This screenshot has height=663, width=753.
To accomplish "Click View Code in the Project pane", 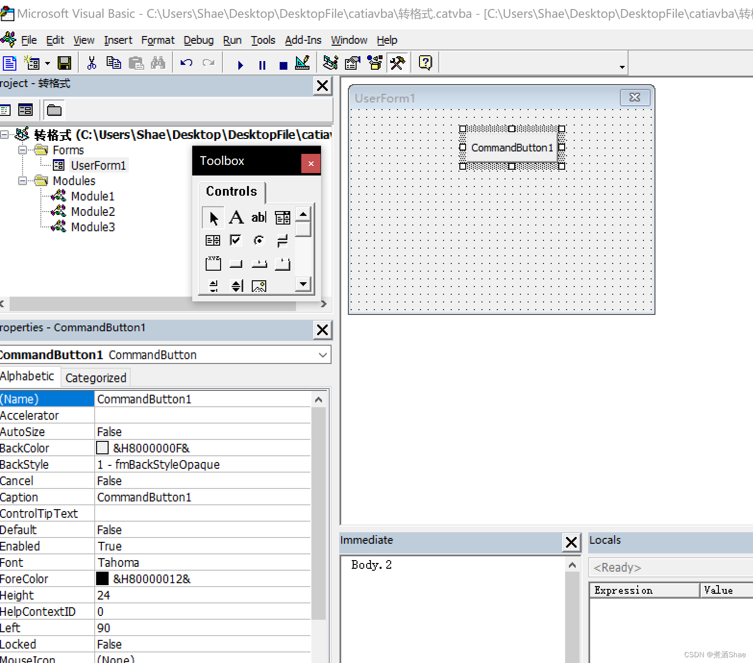I will pyautogui.click(x=5, y=110).
